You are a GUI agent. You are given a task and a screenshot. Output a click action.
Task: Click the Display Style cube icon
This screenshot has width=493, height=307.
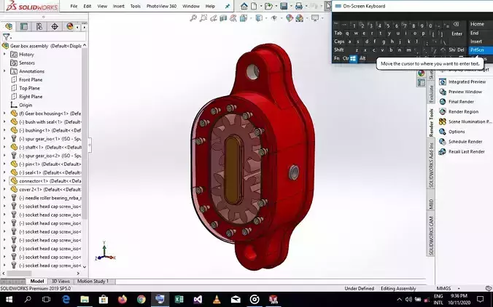(259, 18)
